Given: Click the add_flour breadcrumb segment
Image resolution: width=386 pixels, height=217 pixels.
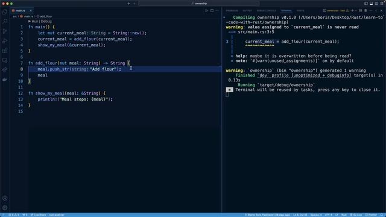Looking at the screenshot, I should (44, 16).
